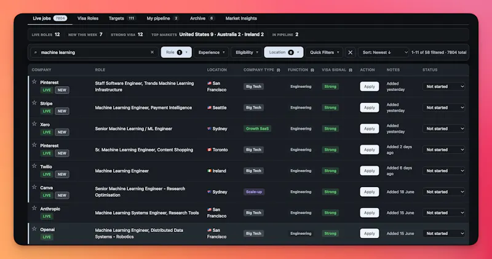Viewport: 492px width, 259px height.
Task: Open Senior Machine Learning / ML Engineer role
Action: [x=133, y=129]
